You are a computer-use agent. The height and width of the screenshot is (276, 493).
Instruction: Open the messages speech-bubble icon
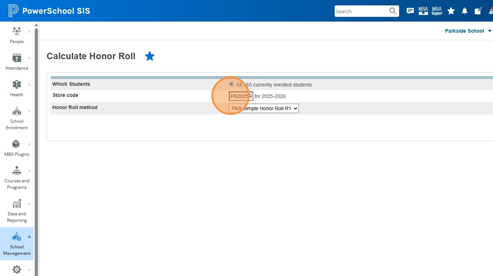(x=410, y=11)
